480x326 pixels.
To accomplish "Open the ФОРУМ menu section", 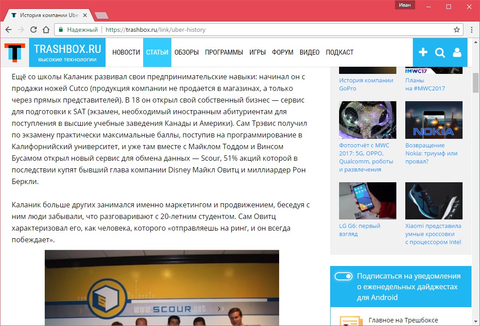I will [283, 52].
